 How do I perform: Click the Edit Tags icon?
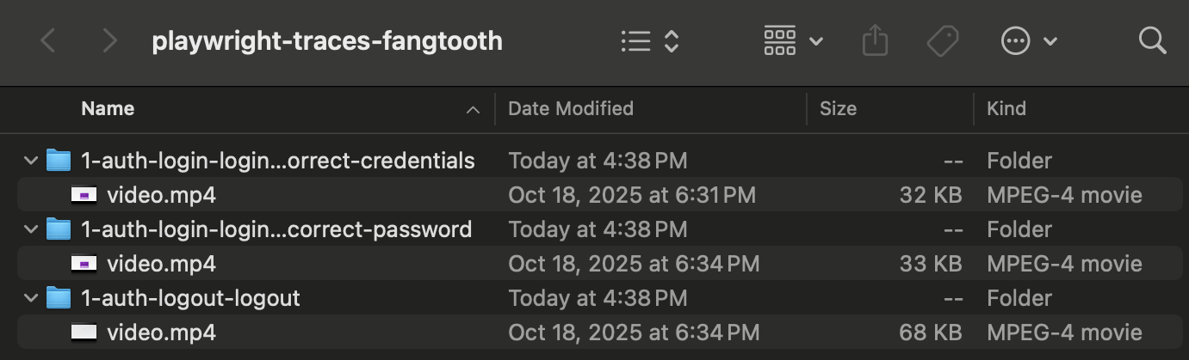point(943,40)
